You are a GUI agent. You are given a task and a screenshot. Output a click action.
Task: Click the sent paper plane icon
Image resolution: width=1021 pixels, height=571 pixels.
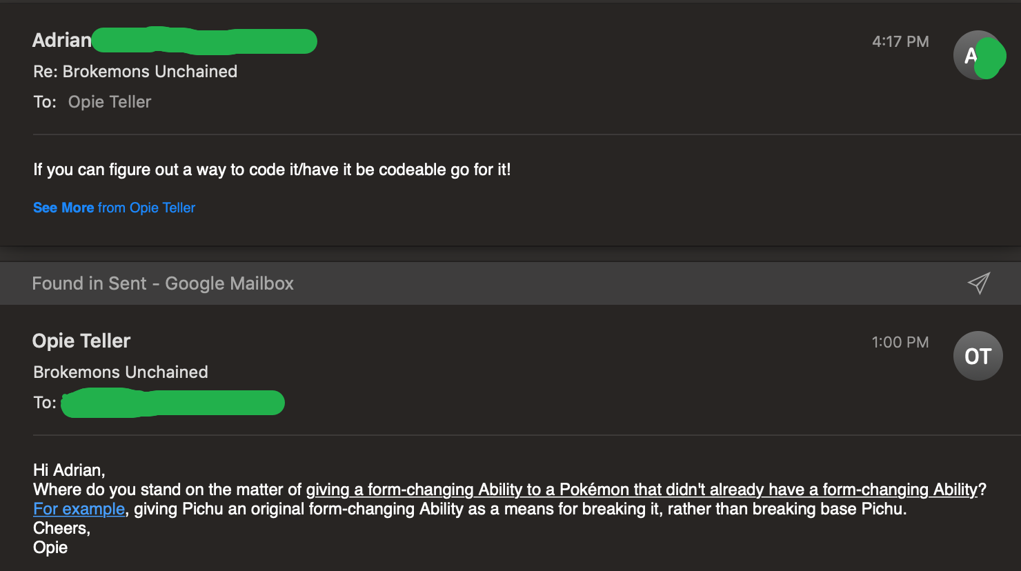[x=978, y=283]
